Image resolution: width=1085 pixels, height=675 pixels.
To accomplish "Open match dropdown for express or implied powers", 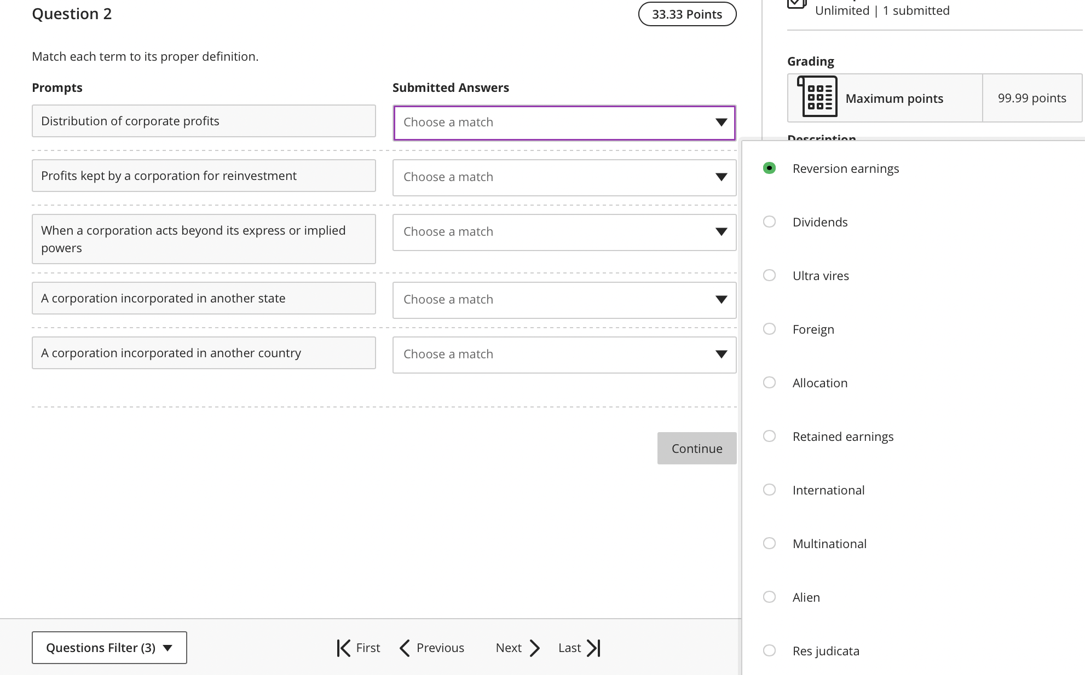I will point(564,232).
